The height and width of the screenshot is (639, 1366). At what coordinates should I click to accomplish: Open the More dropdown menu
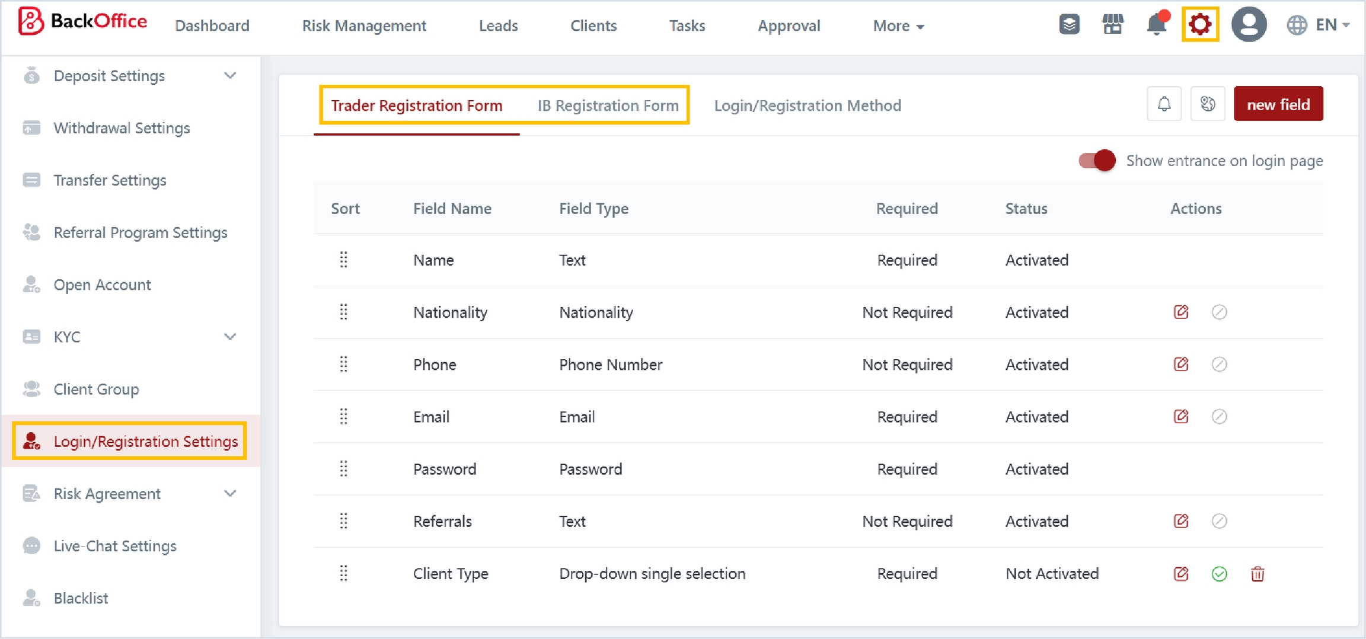[898, 25]
